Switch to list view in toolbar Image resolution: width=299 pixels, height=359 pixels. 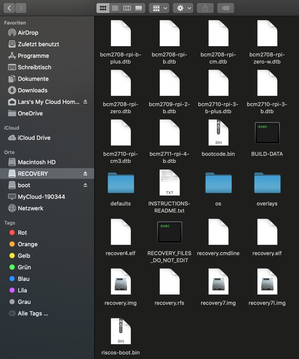[115, 8]
